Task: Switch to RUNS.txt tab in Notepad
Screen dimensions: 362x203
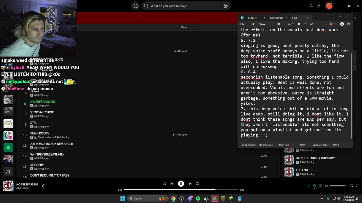Action: coord(253,18)
